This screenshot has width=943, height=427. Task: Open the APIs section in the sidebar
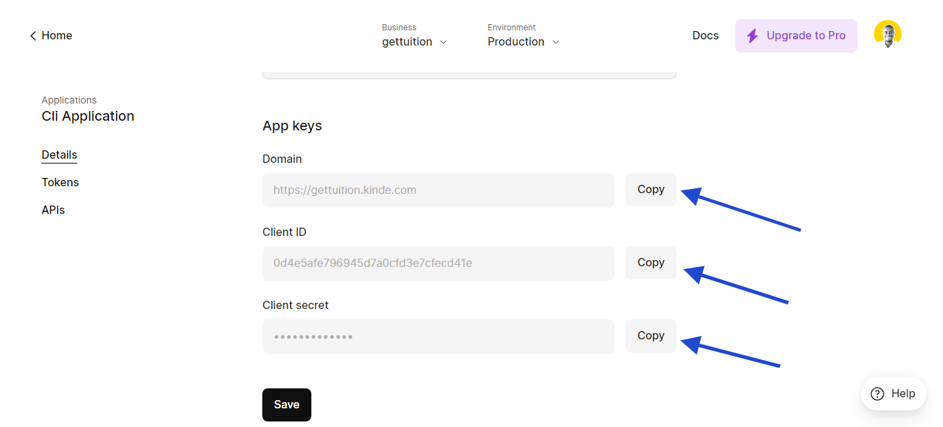coord(53,210)
